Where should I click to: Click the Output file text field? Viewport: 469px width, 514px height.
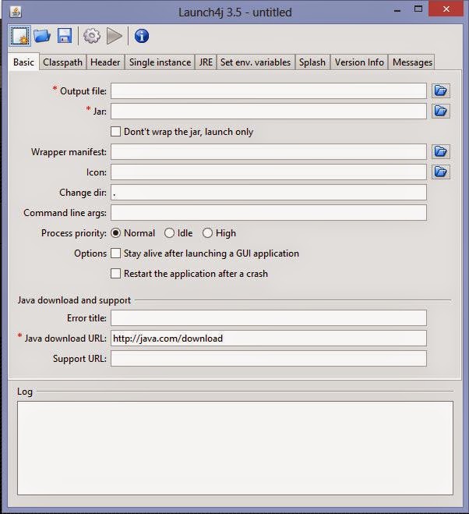coord(269,90)
